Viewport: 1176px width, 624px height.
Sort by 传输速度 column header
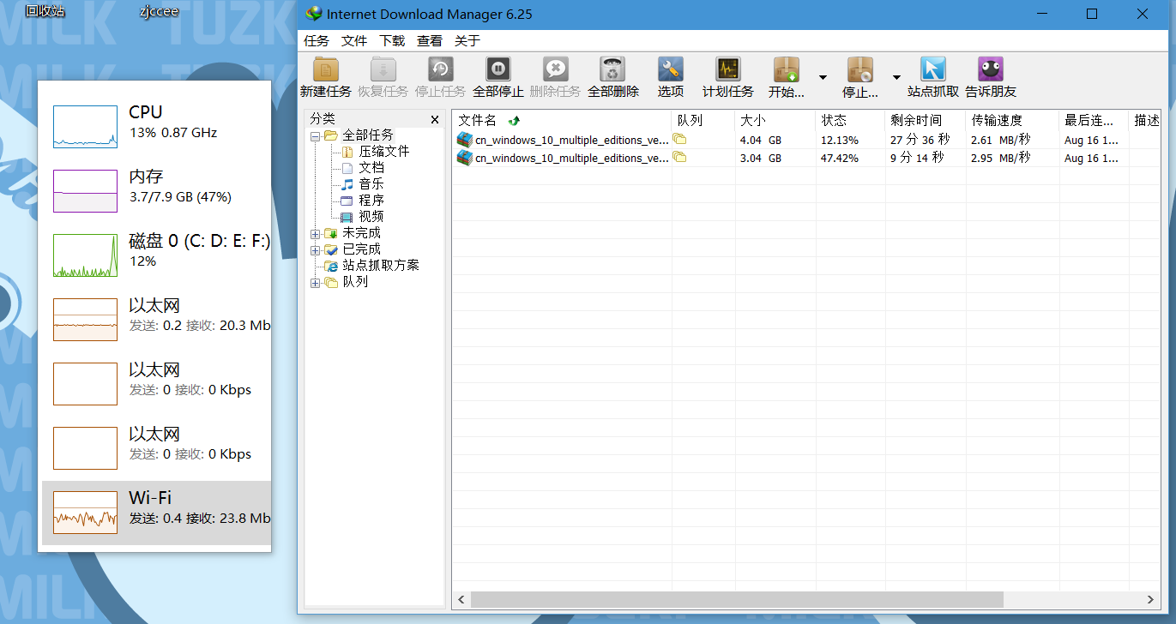1013,120
